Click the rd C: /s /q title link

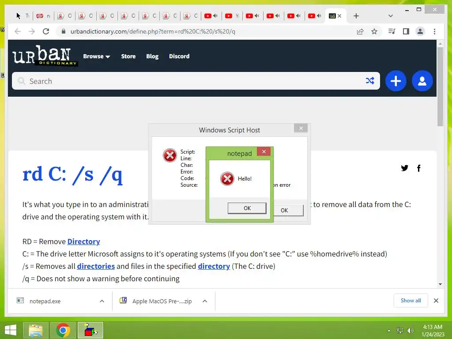pyautogui.click(x=73, y=175)
